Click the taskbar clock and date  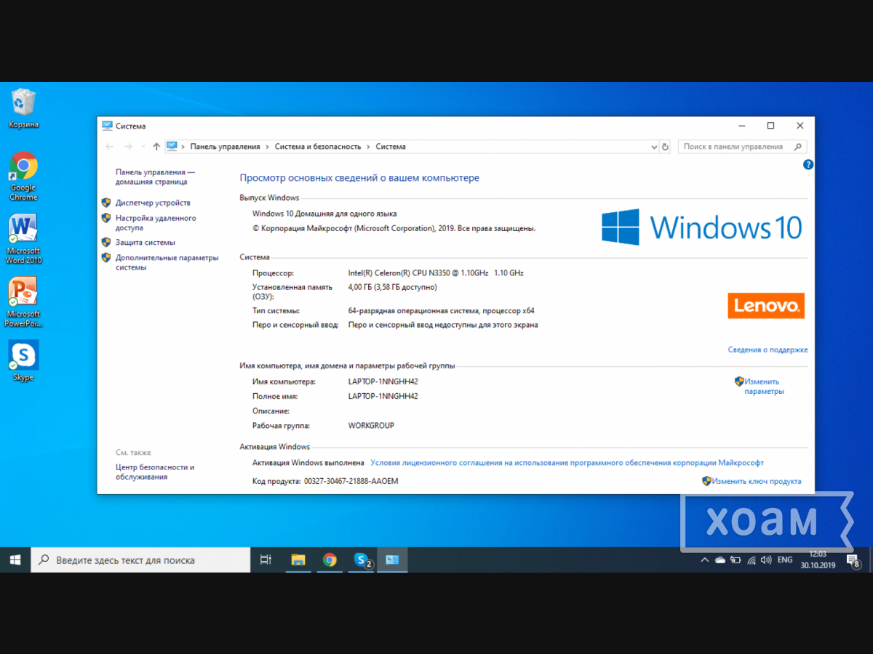tap(818, 560)
